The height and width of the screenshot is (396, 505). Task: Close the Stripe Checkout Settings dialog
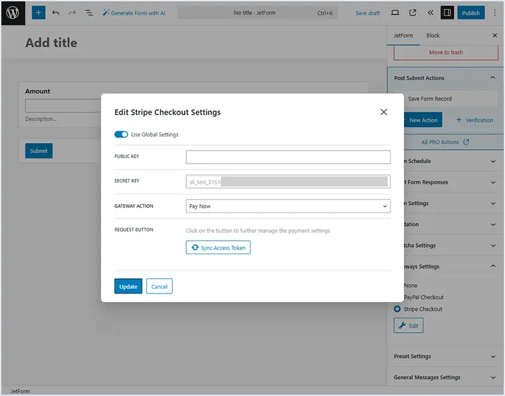(383, 112)
